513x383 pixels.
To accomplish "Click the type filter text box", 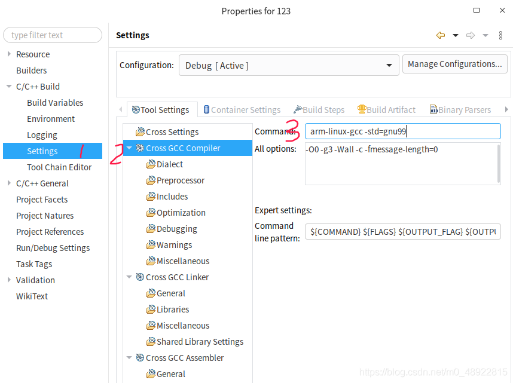I will point(53,35).
